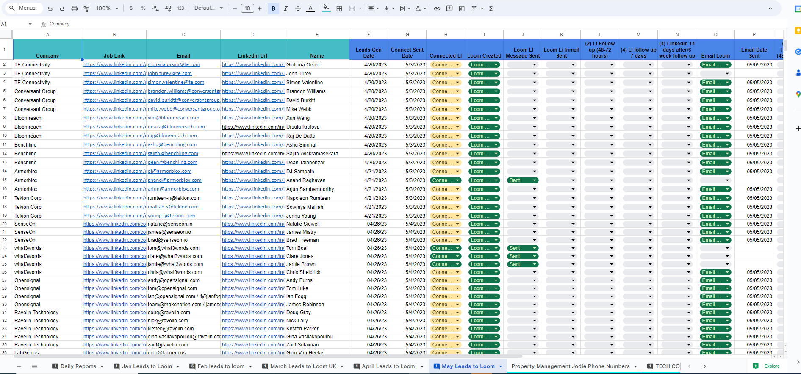Open the borders tool

point(339,8)
